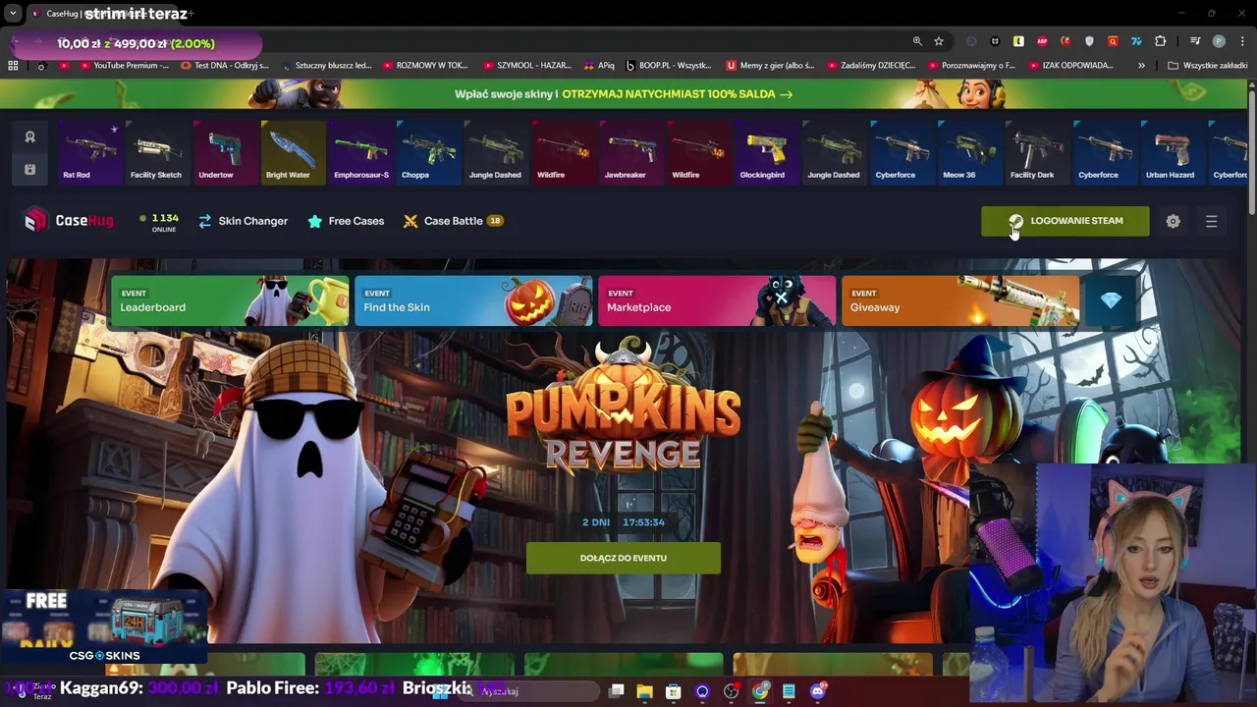Screen dimensions: 1257x707
Task: Open Wszystkie zakładki bookmarks folder
Action: click(x=1208, y=65)
